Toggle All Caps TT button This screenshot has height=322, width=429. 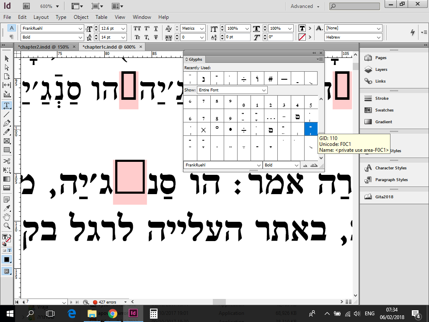(x=137, y=29)
